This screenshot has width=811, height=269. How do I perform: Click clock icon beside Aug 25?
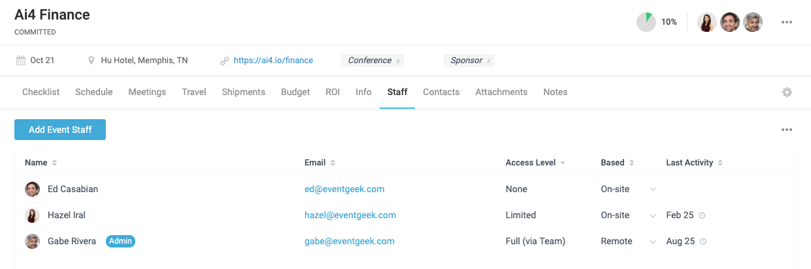[703, 242]
